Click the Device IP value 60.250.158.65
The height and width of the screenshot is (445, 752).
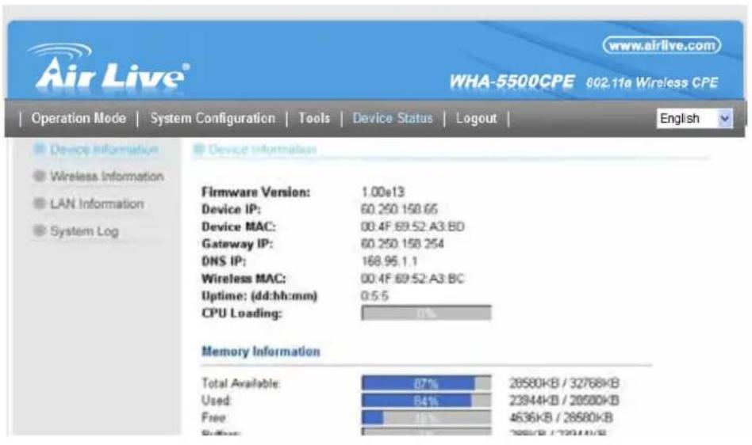tap(400, 210)
